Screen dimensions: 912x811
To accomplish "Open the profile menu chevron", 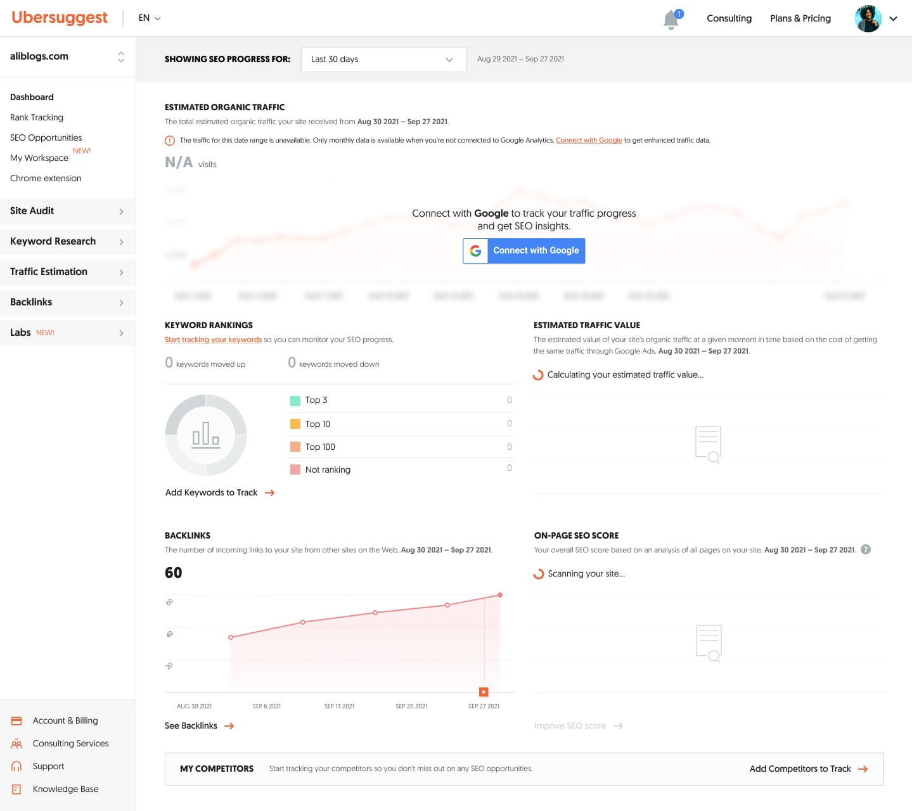I will (894, 19).
